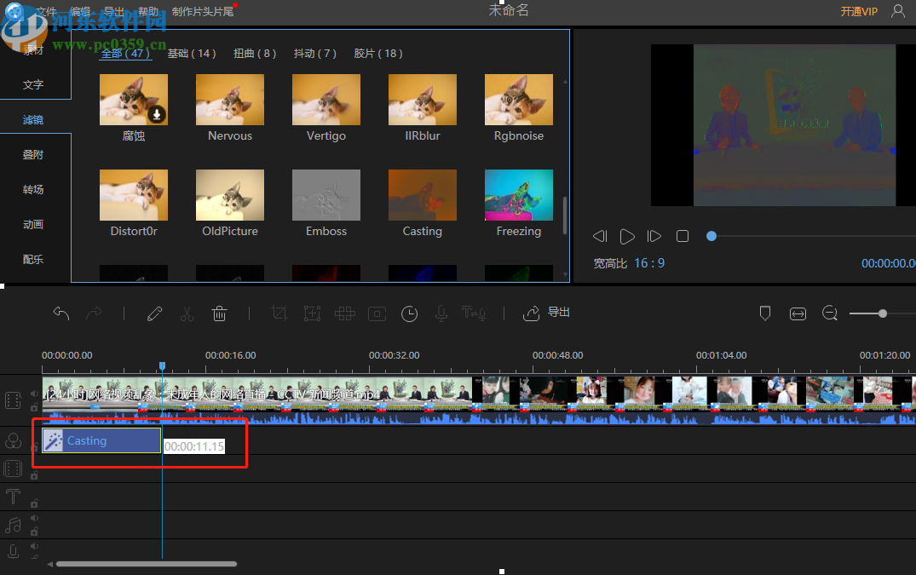
Task: Mute the main video track speaker
Action: 34,394
